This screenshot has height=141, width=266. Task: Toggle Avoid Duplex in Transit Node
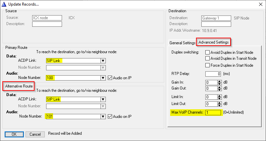click(x=208, y=58)
